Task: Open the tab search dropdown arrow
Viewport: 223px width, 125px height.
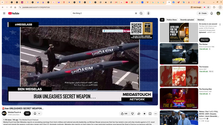Action: point(2,2)
